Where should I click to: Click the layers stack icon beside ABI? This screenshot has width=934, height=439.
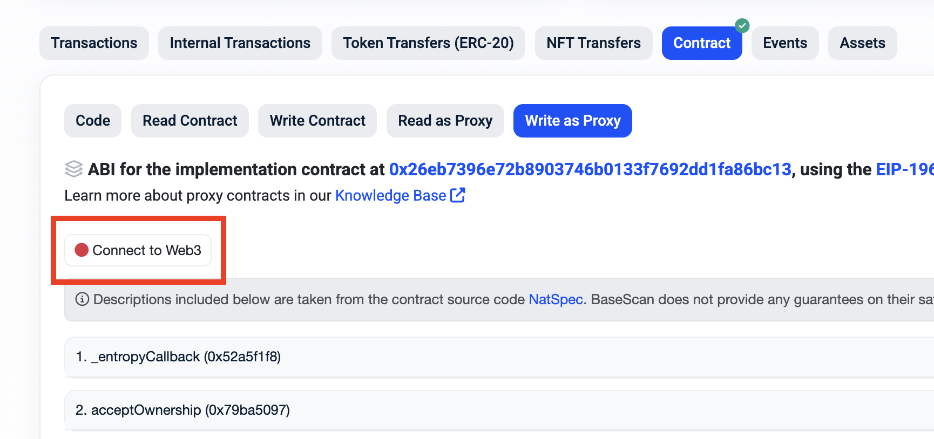(74, 169)
